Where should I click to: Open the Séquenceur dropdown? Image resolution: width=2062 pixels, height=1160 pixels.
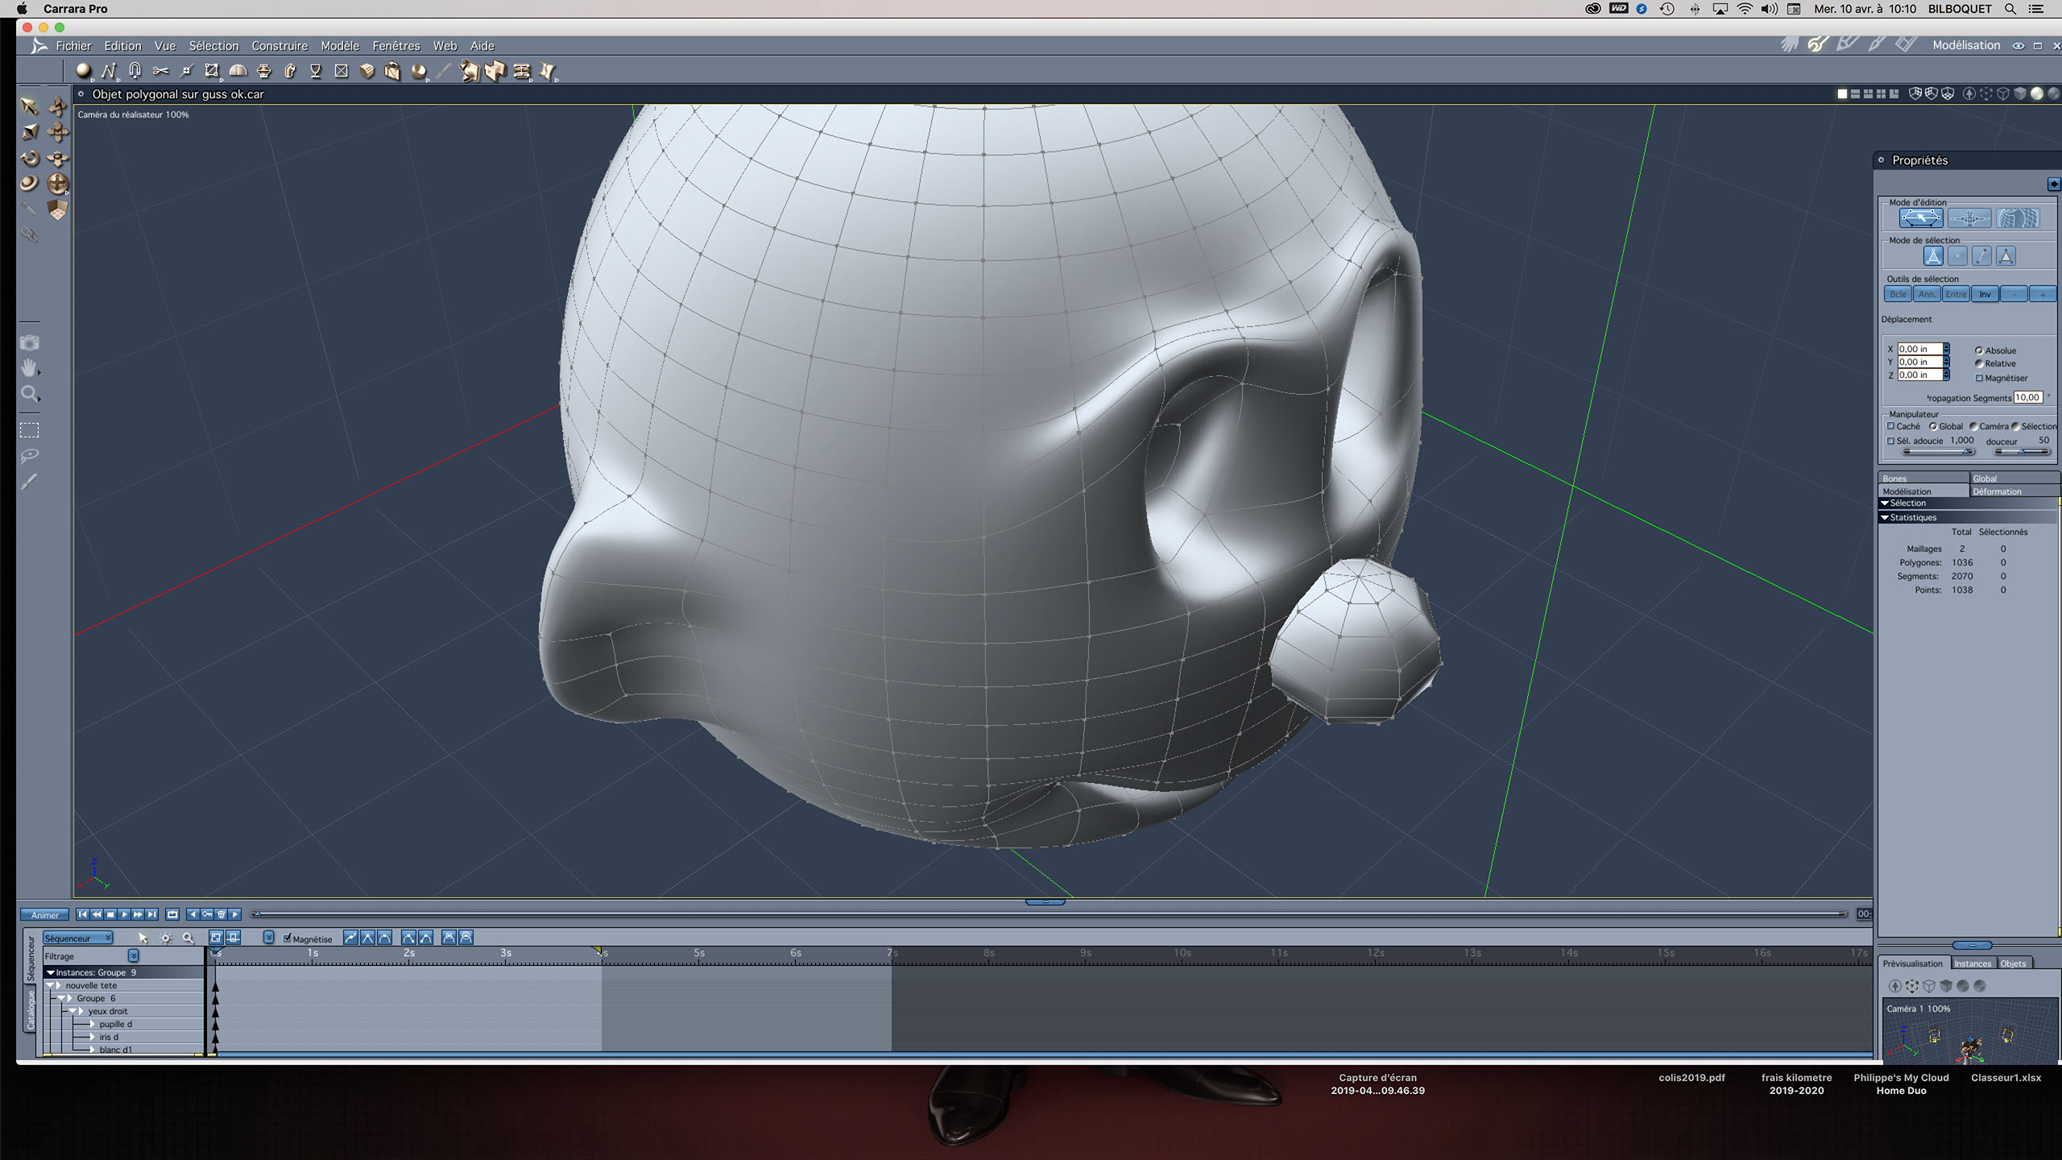pos(78,938)
